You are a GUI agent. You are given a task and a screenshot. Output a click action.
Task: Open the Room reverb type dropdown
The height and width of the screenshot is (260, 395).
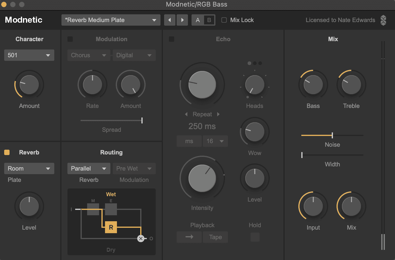point(29,168)
